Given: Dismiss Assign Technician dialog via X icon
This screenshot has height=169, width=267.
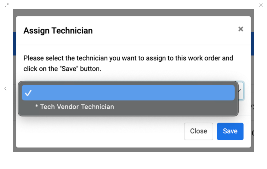Looking at the screenshot, I should pos(241,29).
